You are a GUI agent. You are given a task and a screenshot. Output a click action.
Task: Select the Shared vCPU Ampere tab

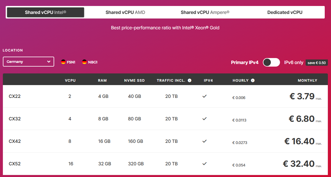tap(205, 13)
